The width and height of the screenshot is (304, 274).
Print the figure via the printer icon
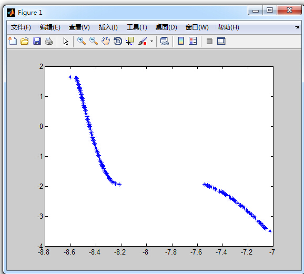pyautogui.click(x=49, y=41)
